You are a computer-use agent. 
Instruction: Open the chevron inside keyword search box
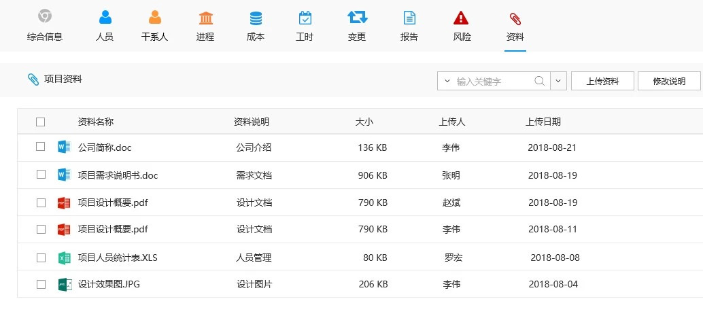coord(447,81)
